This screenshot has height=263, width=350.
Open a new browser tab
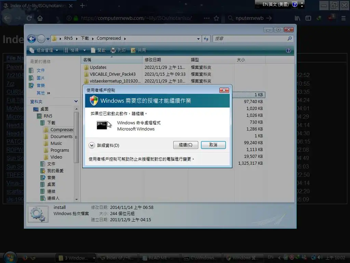(82, 5)
